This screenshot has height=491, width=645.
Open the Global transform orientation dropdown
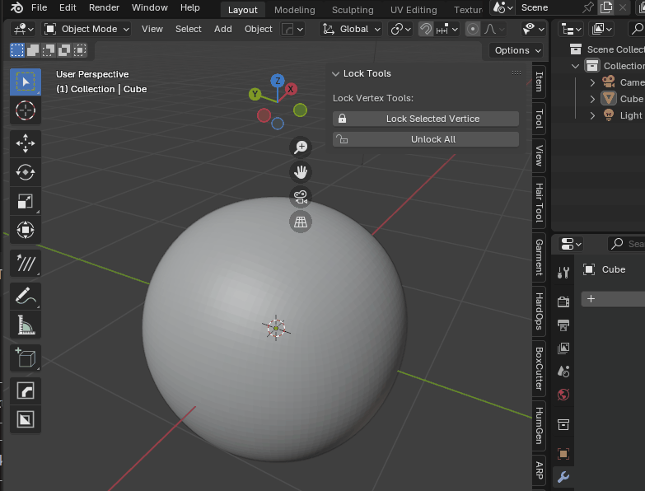point(353,29)
